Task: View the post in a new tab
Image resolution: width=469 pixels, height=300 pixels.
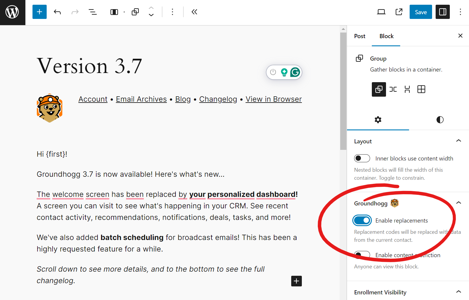Action: (x=399, y=12)
